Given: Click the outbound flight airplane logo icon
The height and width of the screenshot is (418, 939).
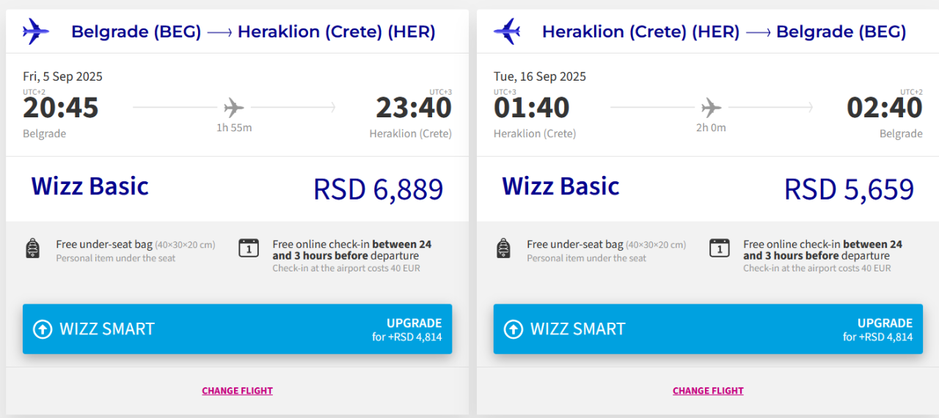Looking at the screenshot, I should pyautogui.click(x=35, y=32).
